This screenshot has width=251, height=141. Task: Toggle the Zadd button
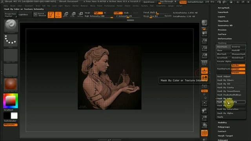118,13
